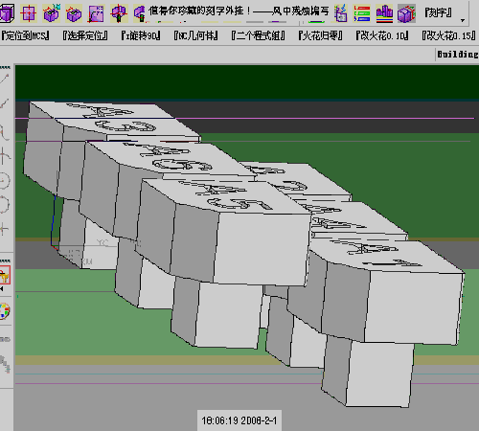Click the 『改火花0.10』 button
Viewport: 479px width, 431px height.
[x=382, y=35]
